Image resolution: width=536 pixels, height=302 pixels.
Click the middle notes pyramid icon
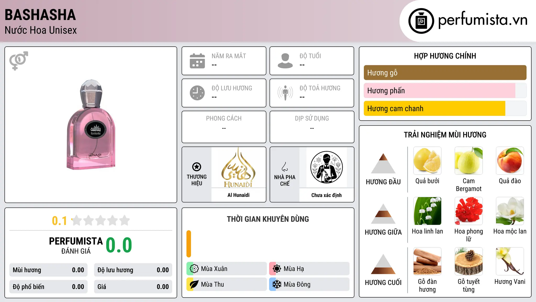click(383, 214)
